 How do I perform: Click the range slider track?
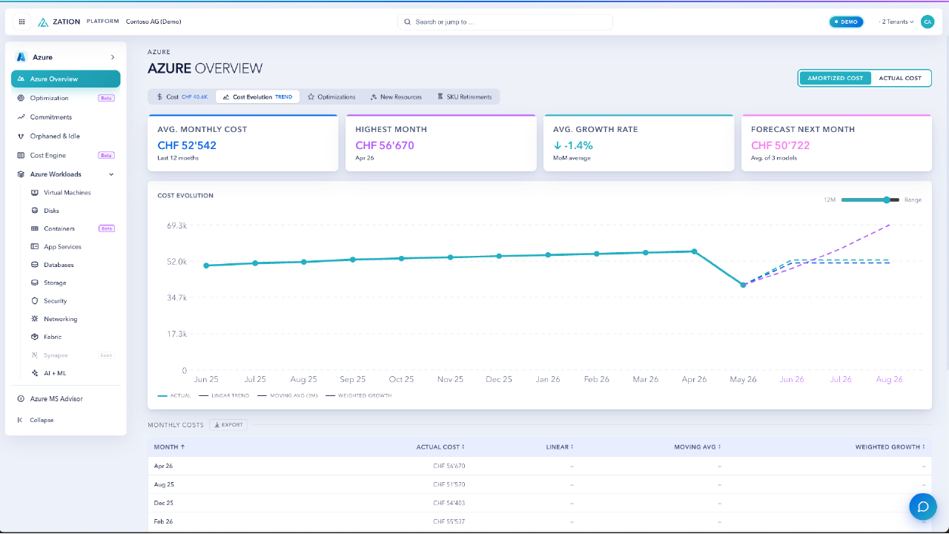(870, 200)
